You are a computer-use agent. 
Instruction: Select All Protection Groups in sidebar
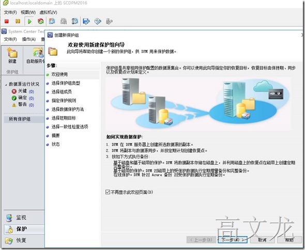(x=24, y=119)
